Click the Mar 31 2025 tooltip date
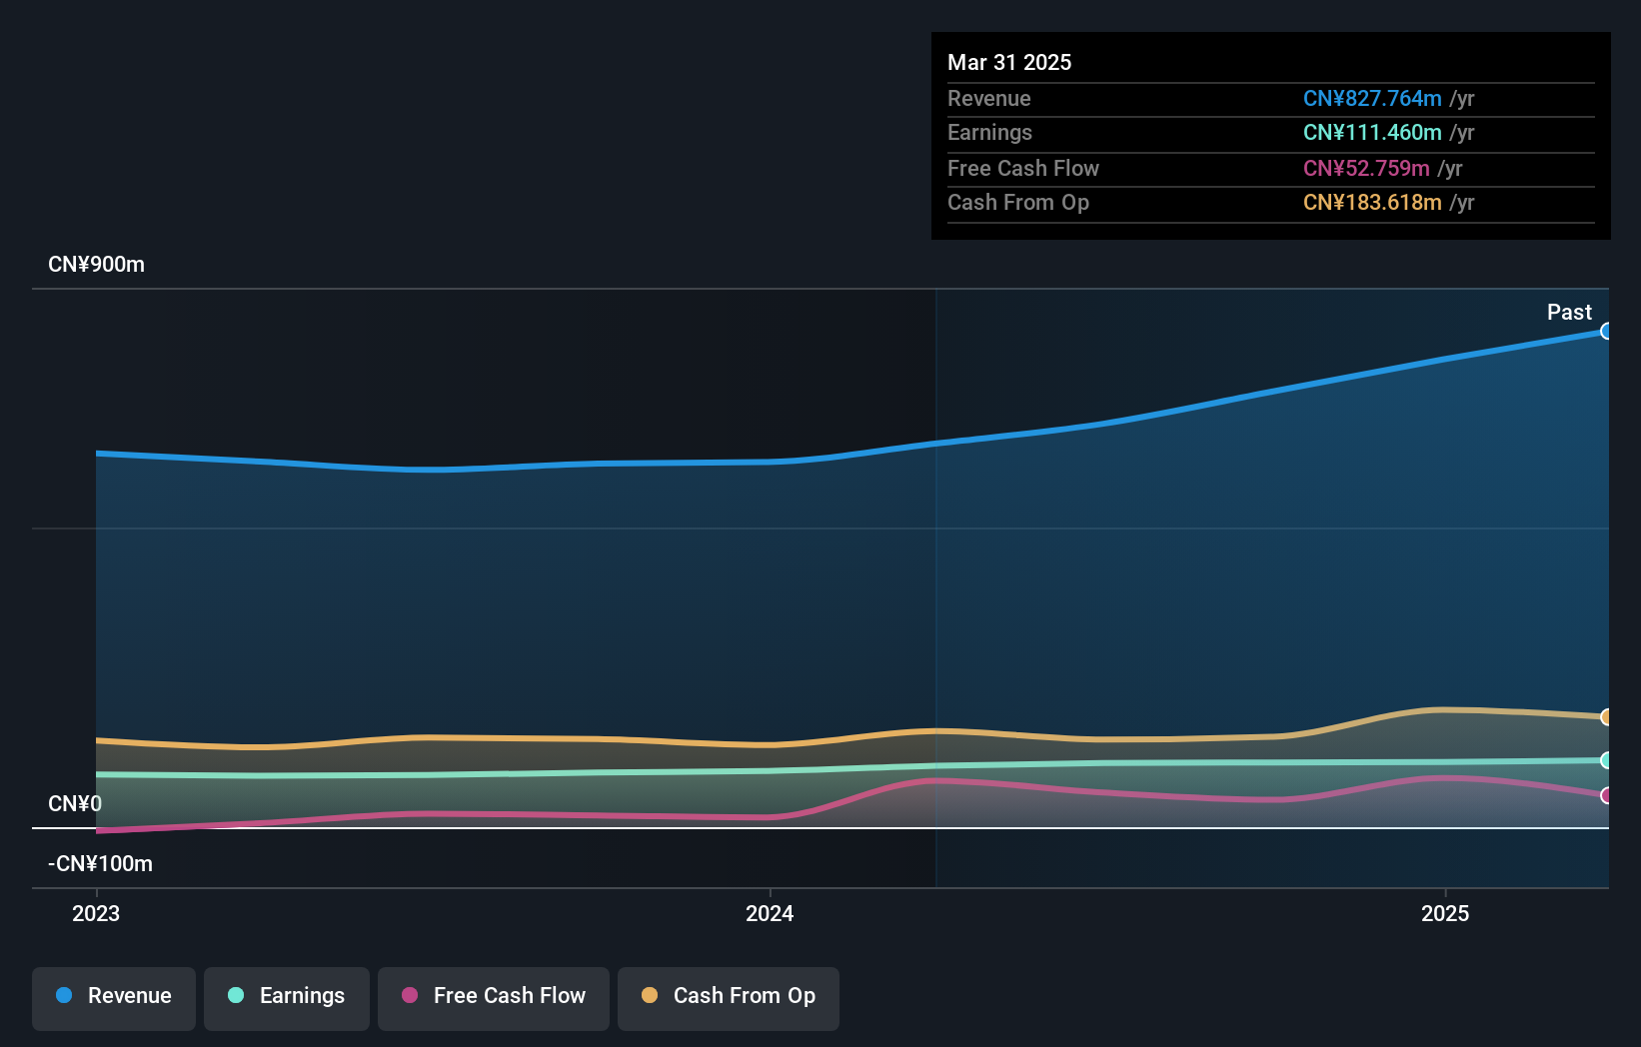The image size is (1641, 1047). pos(1009,62)
